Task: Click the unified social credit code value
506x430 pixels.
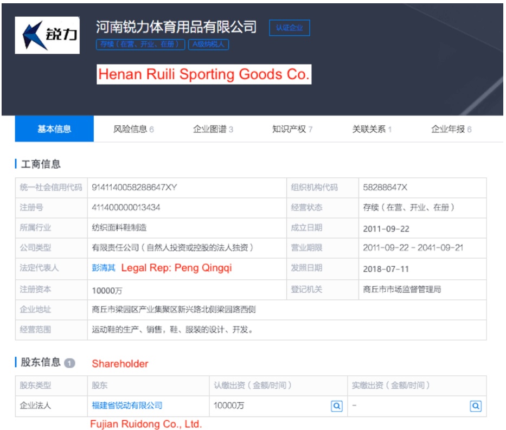Action: pos(134,188)
